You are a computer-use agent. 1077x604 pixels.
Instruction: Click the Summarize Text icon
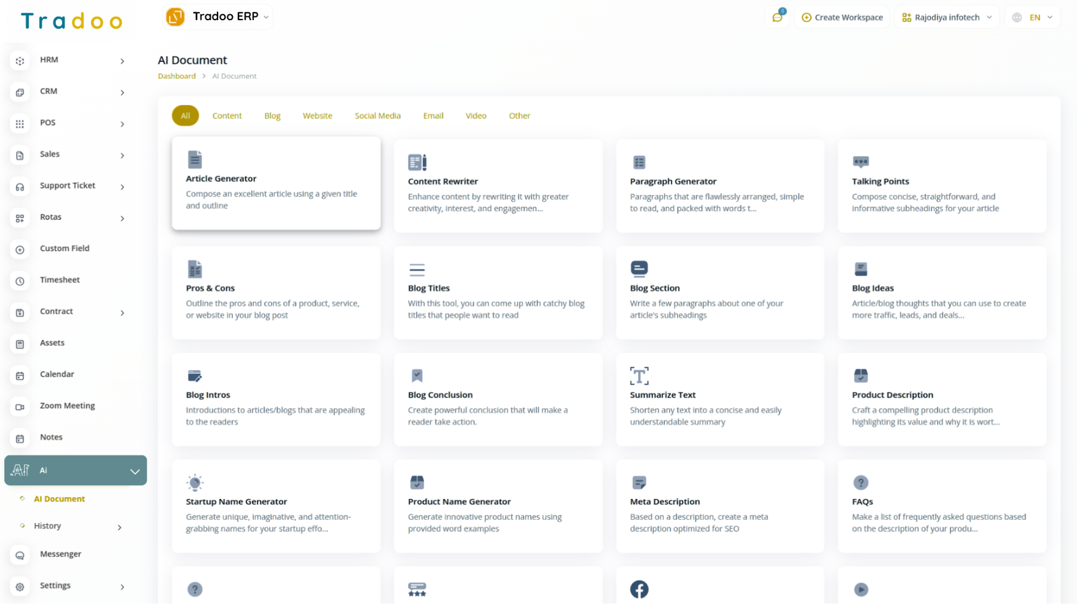coord(639,375)
